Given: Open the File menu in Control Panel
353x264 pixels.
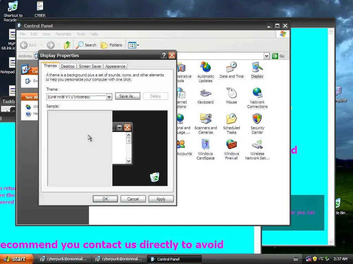Looking at the screenshot, I should pyautogui.click(x=22, y=34).
